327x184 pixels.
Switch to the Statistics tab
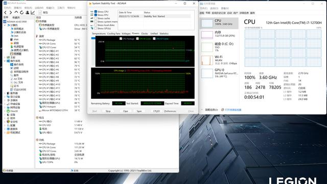tap(164, 34)
